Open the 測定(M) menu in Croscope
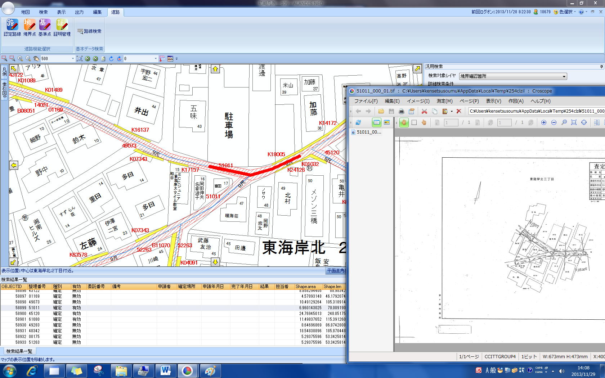Viewport: 605px width, 378px height. pyautogui.click(x=444, y=101)
